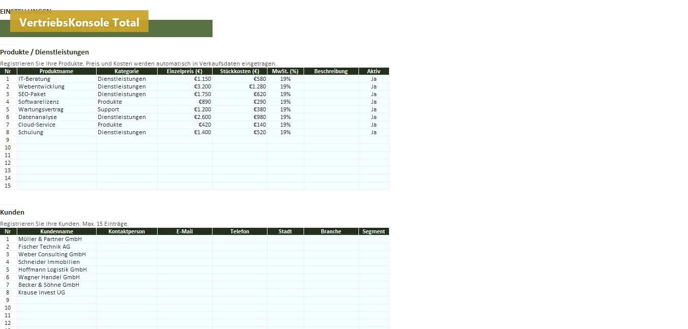688x329 pixels.
Task: Click the €3.200 price value
Action: 185,86
